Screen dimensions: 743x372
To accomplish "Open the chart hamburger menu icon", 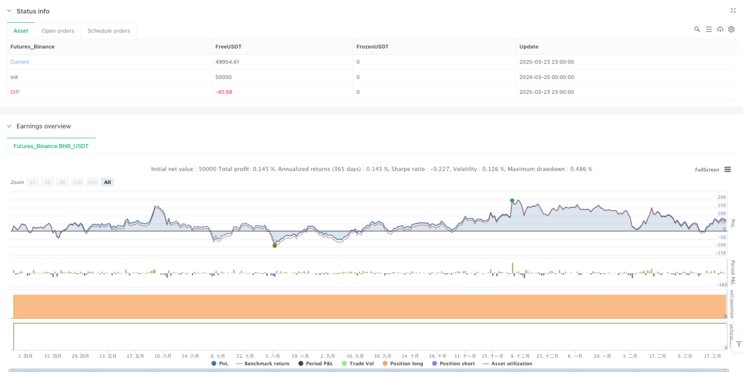I will click(728, 169).
